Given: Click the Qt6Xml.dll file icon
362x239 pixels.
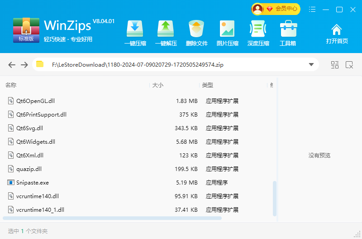Looking at the screenshot, I should (x=10, y=156).
